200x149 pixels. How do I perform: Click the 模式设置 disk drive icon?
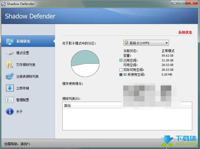tap(10, 53)
